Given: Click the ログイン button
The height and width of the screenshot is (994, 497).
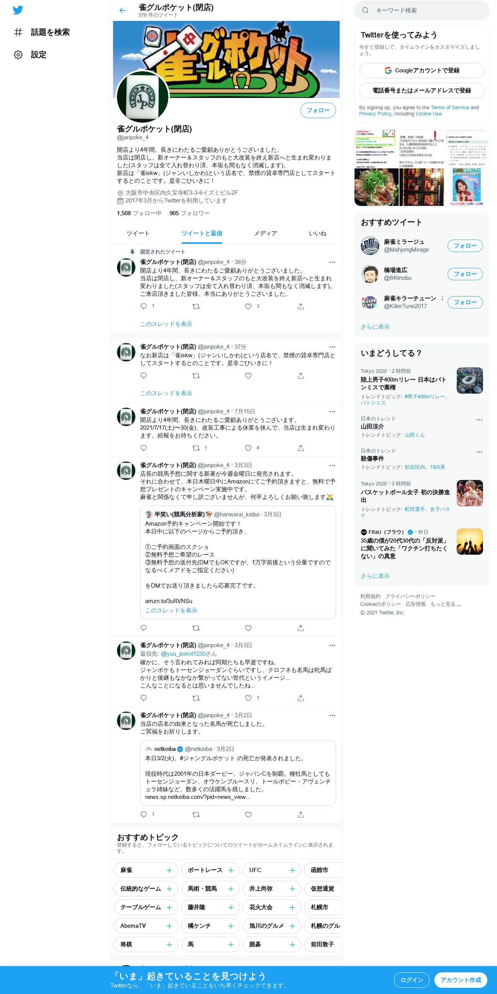Looking at the screenshot, I should [x=412, y=980].
